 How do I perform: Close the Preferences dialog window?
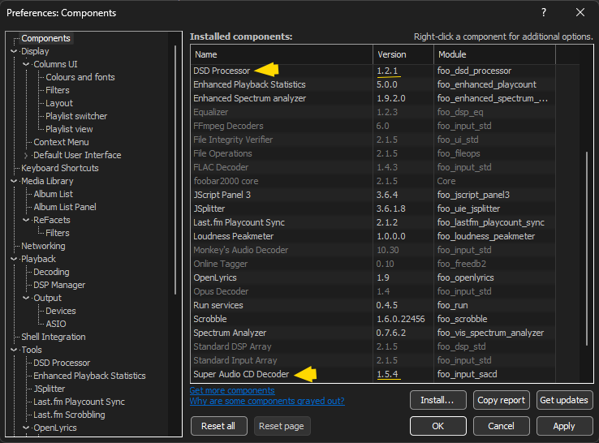[x=580, y=13]
